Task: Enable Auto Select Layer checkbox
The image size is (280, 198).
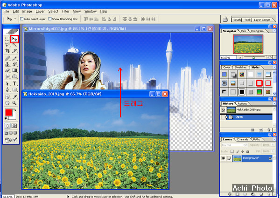Action: point(21,19)
